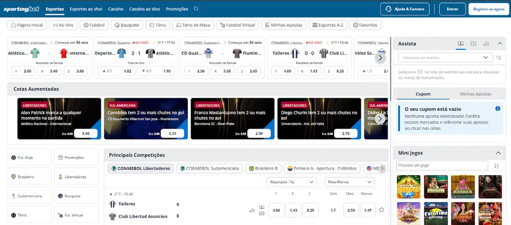This screenshot has height=225, width=511.
Task: Click the Entrar login button
Action: [x=452, y=9]
